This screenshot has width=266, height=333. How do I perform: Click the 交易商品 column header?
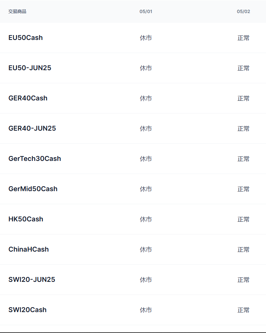coord(18,12)
